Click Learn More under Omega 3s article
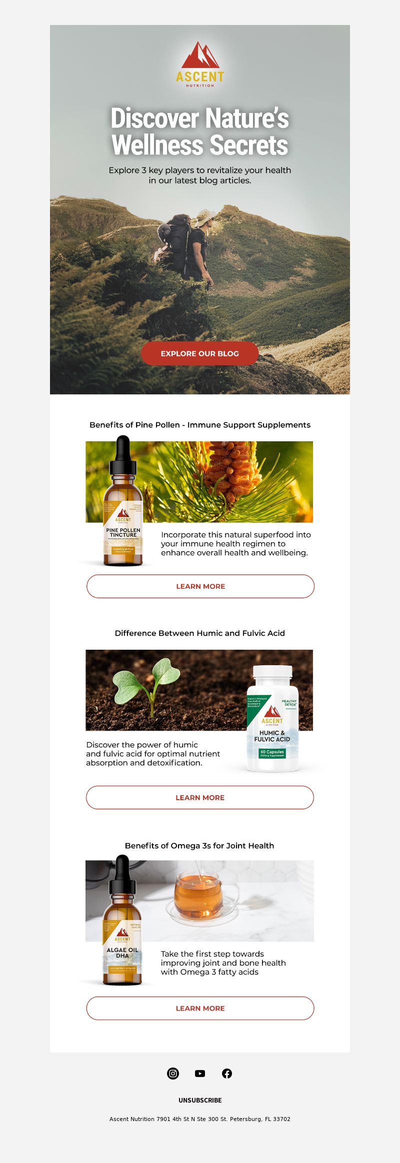The width and height of the screenshot is (400, 1163). 200,1008
